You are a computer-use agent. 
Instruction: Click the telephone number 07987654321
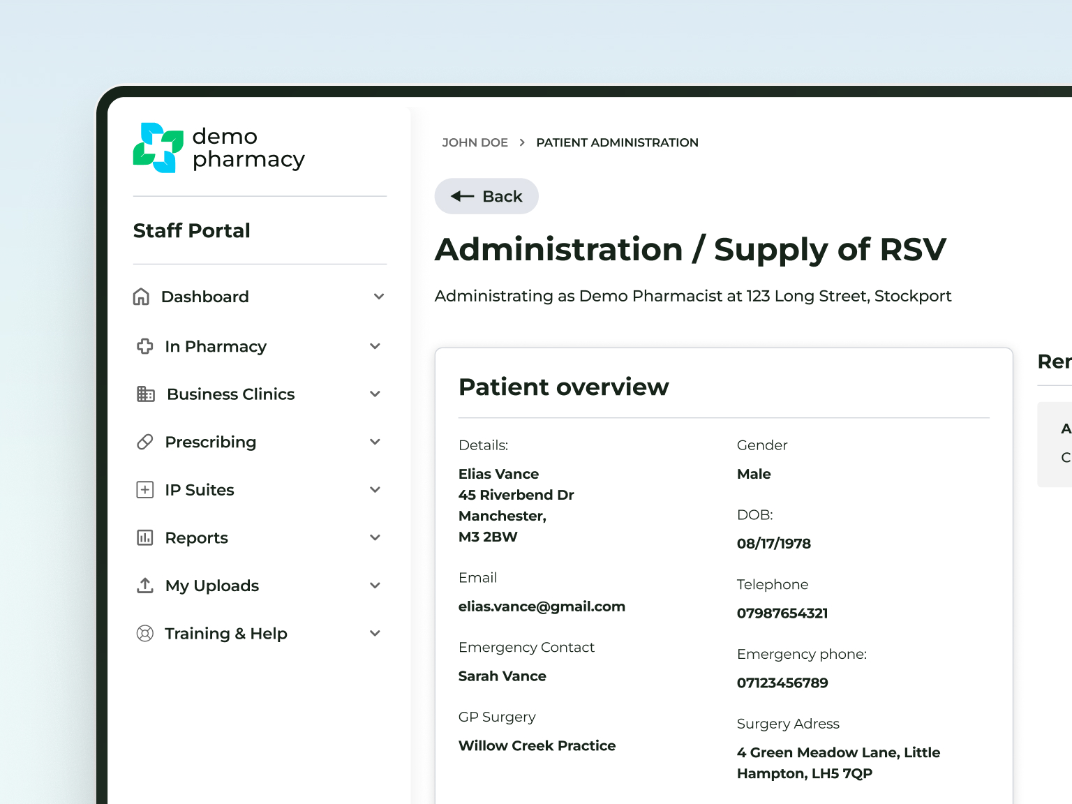[782, 613]
